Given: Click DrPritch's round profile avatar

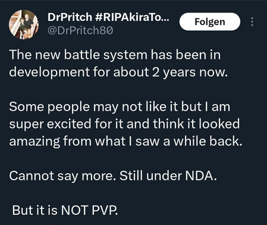Looking at the screenshot, I should pos(24,24).
